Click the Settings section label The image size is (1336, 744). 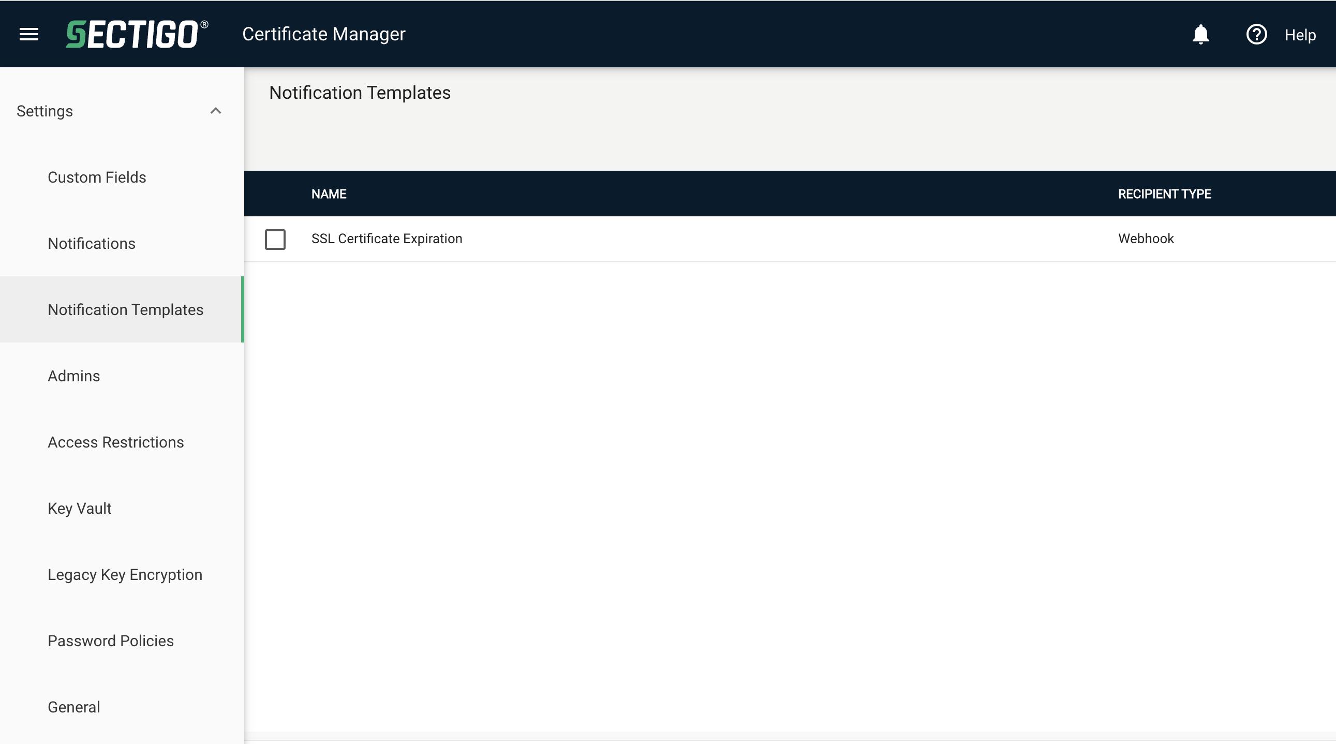(x=44, y=111)
